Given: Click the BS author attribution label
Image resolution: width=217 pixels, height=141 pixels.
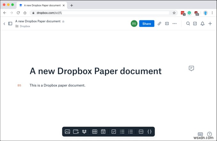Looking at the screenshot, I should (19, 85).
